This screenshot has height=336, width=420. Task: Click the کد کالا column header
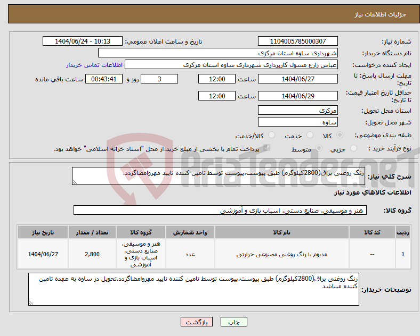tap(372, 232)
